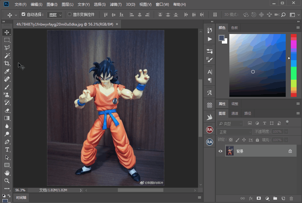This screenshot has width=302, height=203.
Task: Switch to the 调整 tab
Action: tap(234, 104)
